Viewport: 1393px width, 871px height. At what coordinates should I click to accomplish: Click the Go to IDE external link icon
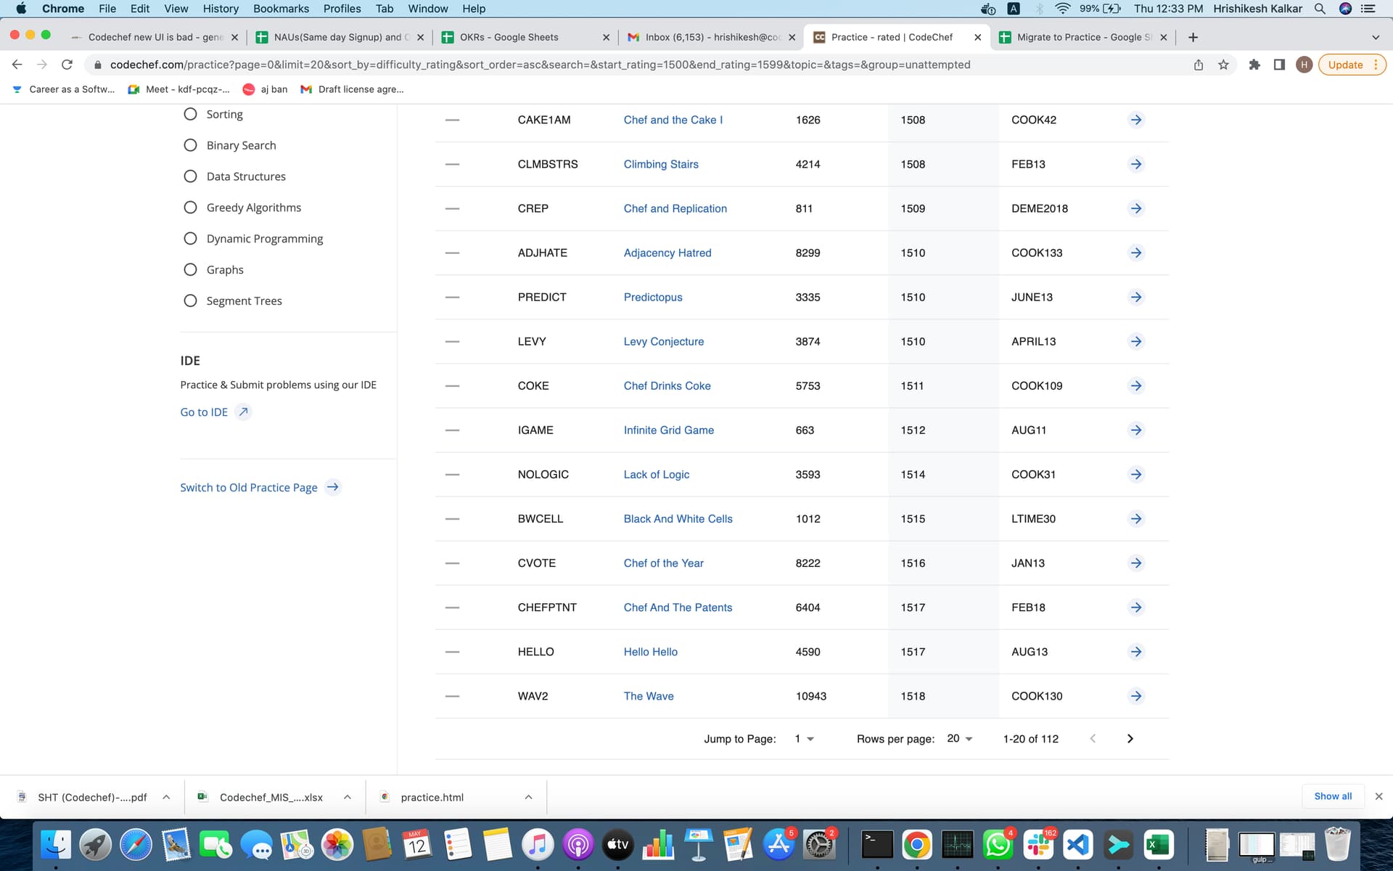(244, 412)
